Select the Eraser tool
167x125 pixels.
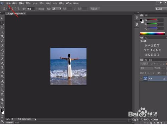[x=2, y=63]
